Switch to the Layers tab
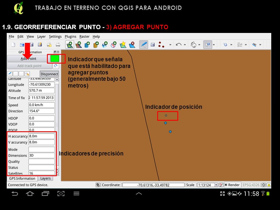The width and height of the screenshot is (280, 210). coord(45,178)
